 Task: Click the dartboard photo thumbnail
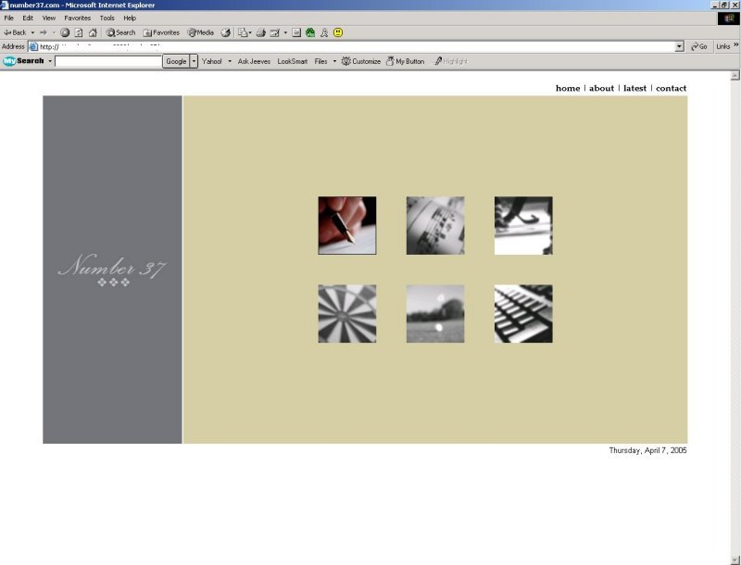pos(346,313)
